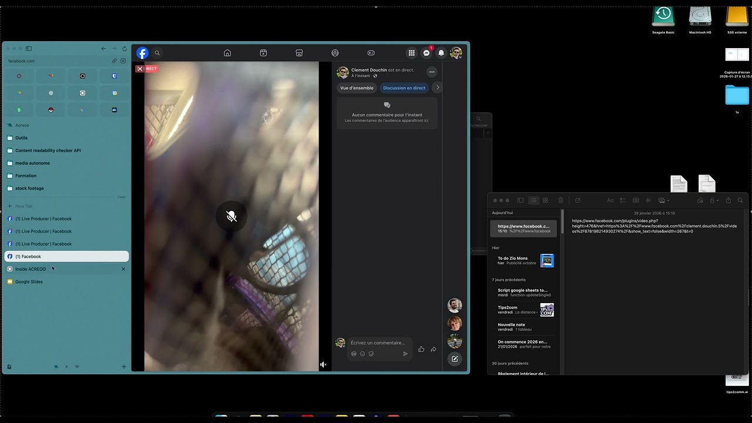Open the Marketplace icon
This screenshot has width=752, height=423.
(x=299, y=53)
